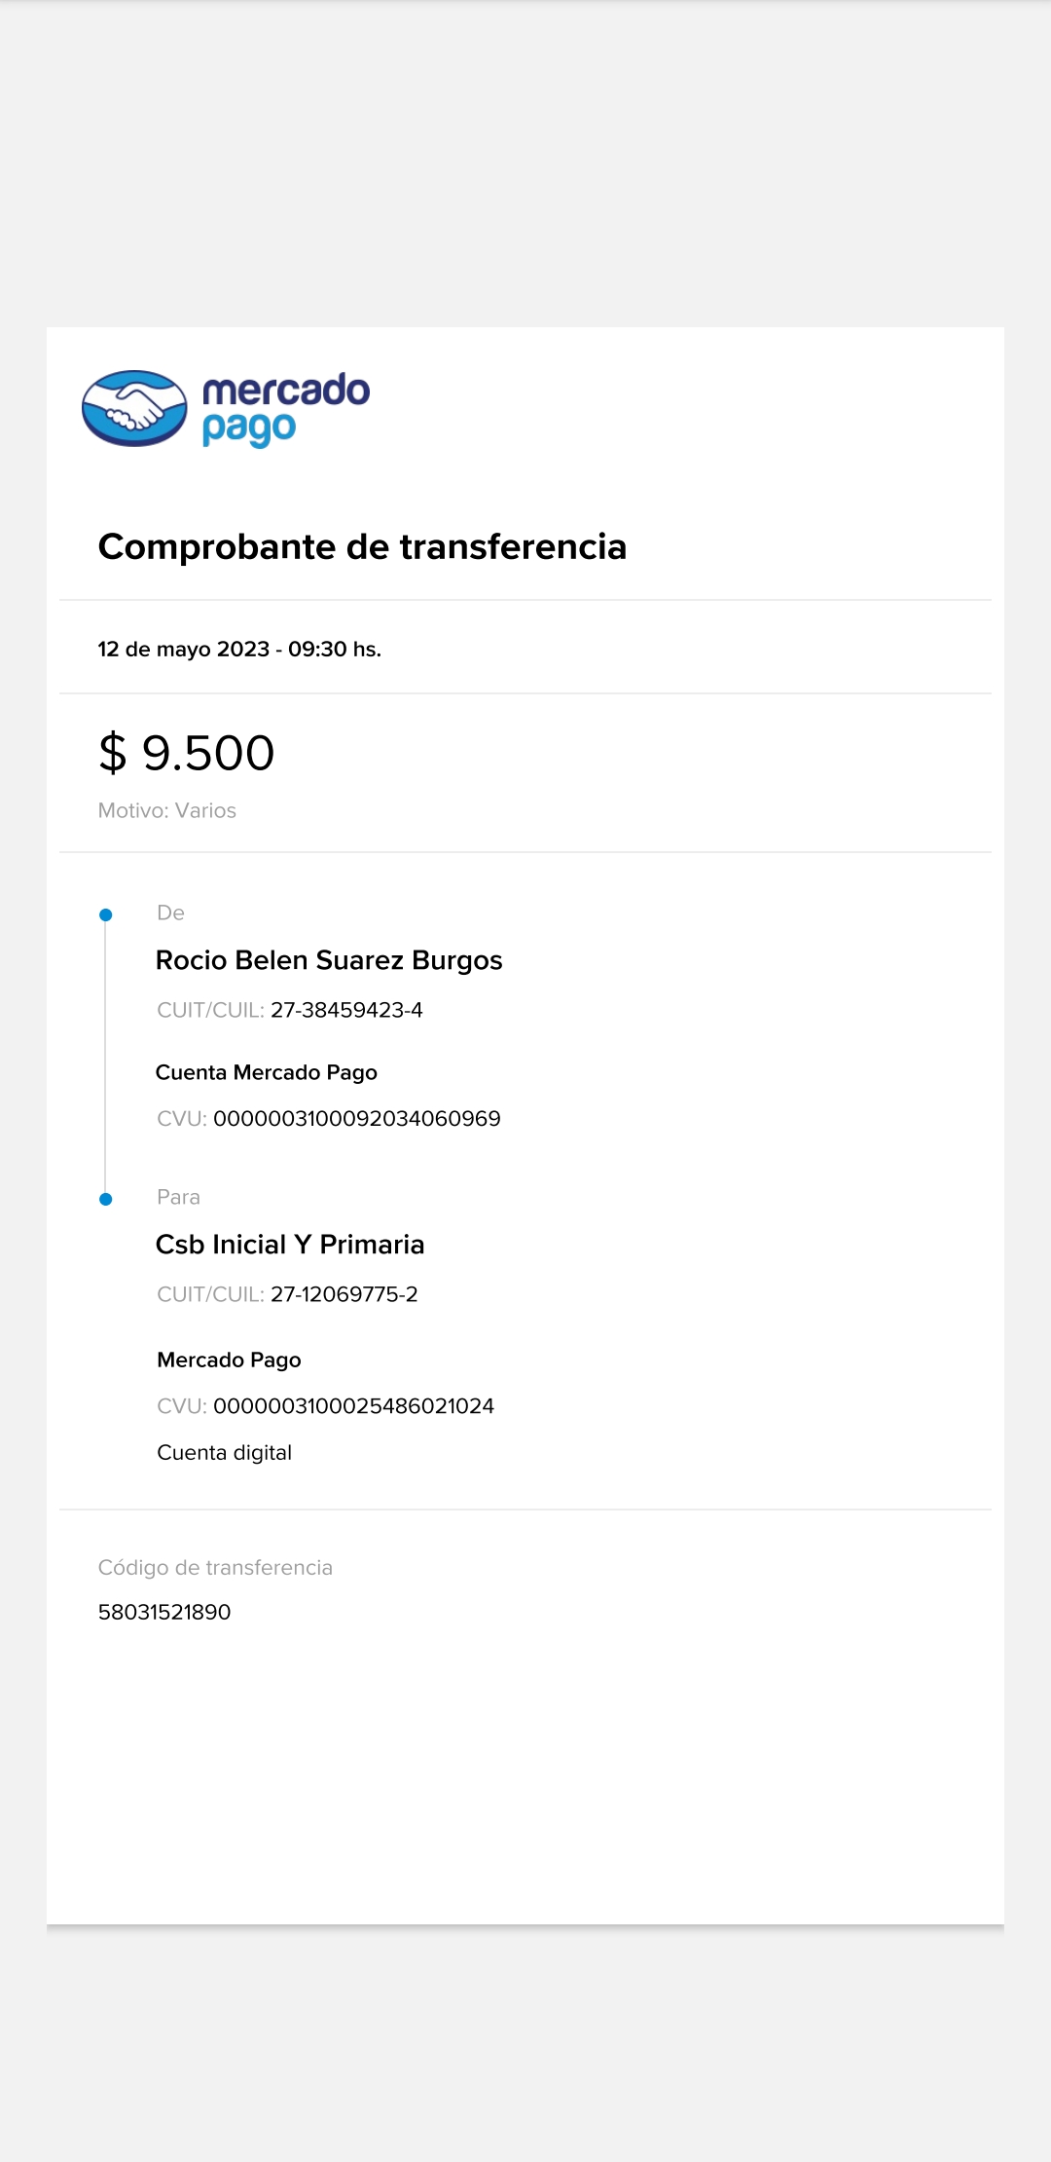The image size is (1051, 2162).
Task: Click the recipient CUIT/CUIL 27-12069775-2
Action: click(x=344, y=1295)
